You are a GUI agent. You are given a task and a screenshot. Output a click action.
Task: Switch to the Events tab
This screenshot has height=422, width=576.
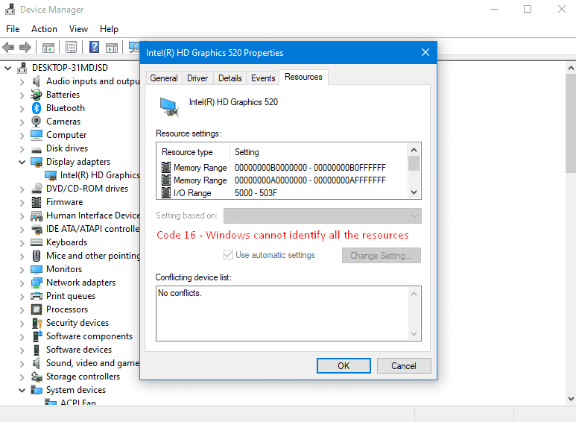pos(263,78)
